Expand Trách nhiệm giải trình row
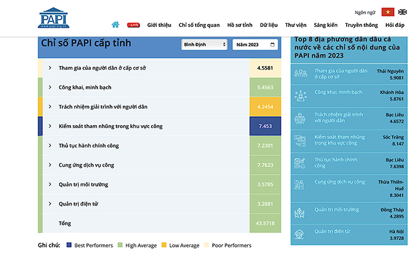The image size is (409, 257). click(x=50, y=107)
